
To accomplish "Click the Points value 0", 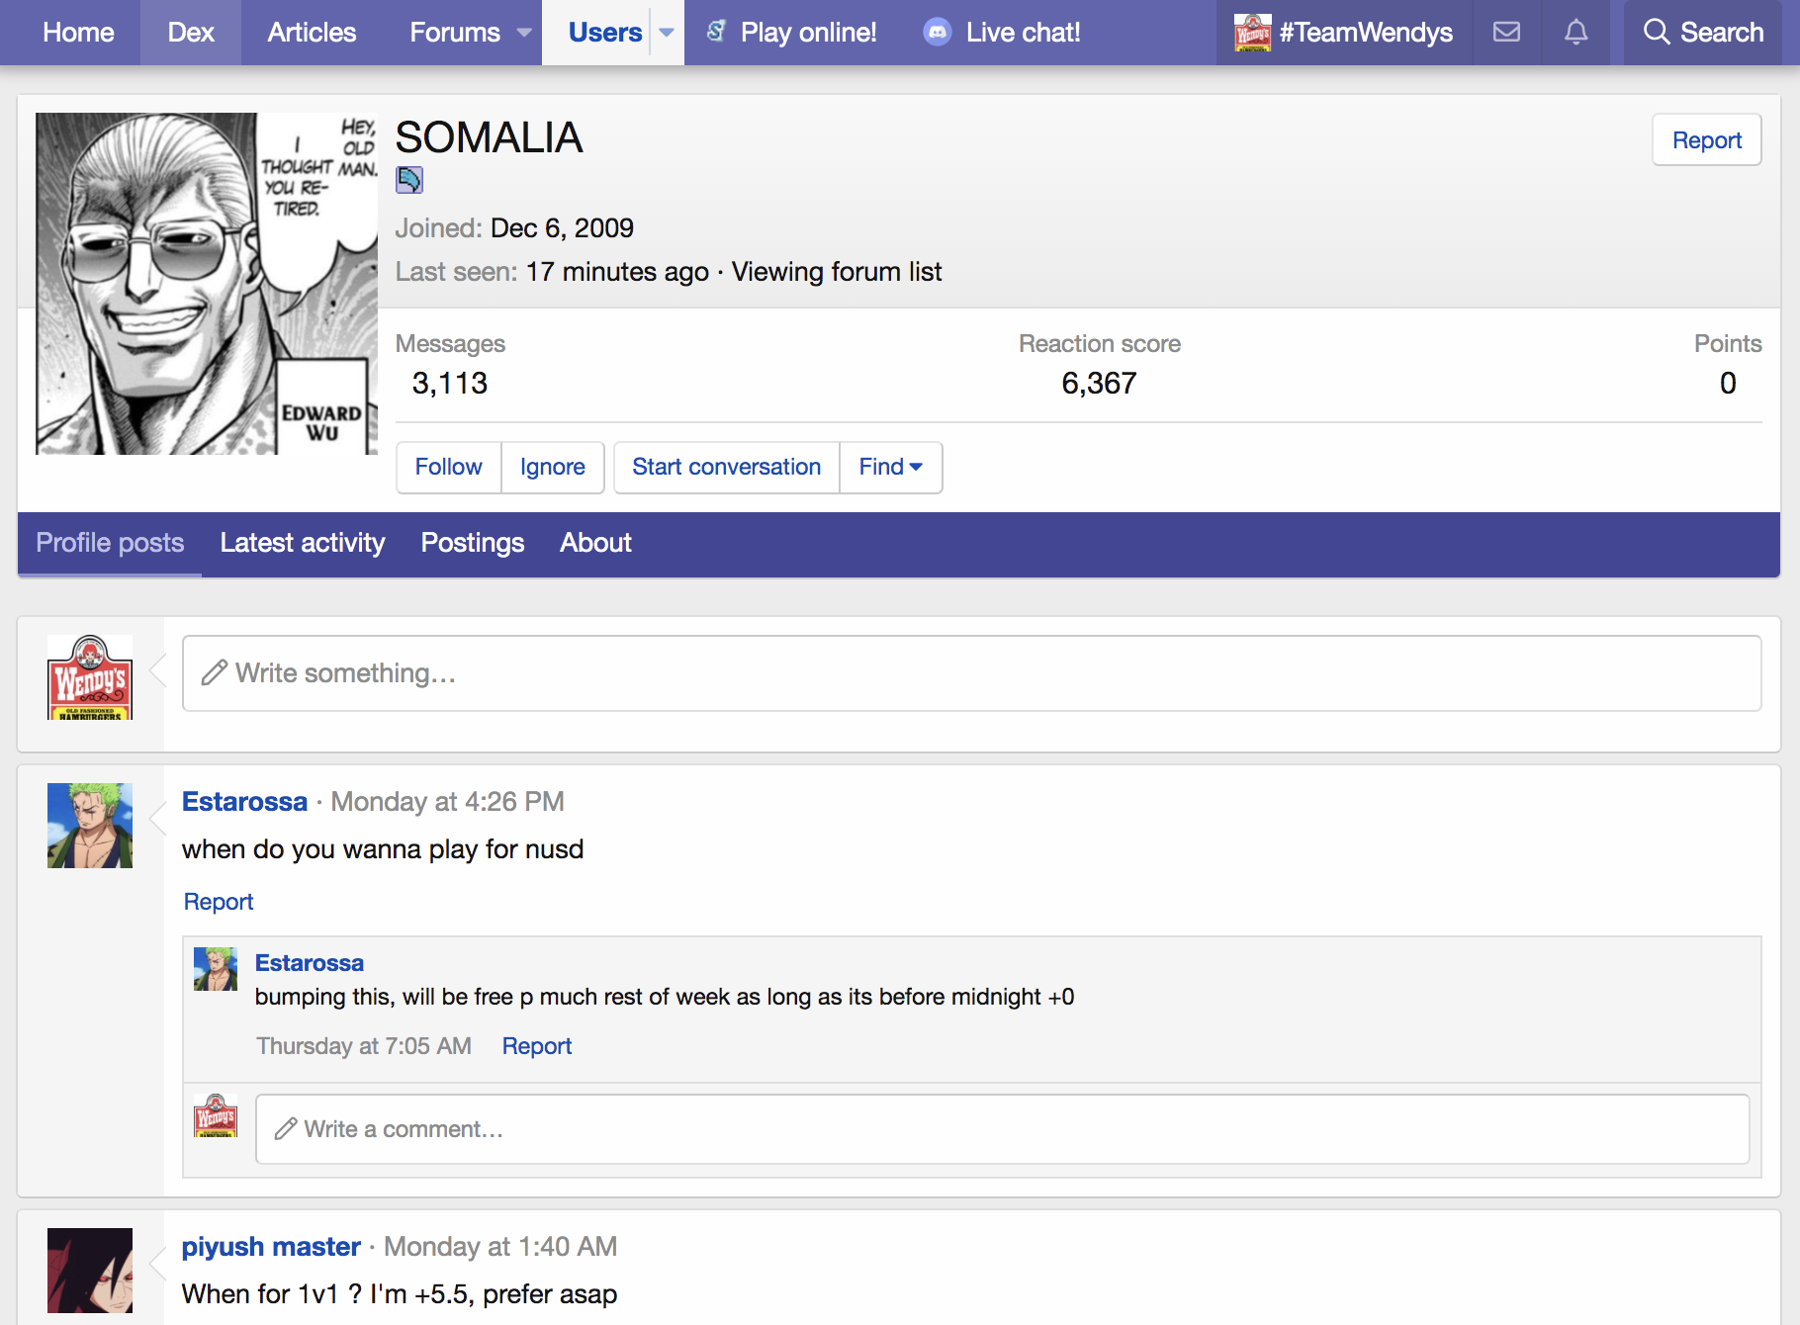I will coord(1728,384).
